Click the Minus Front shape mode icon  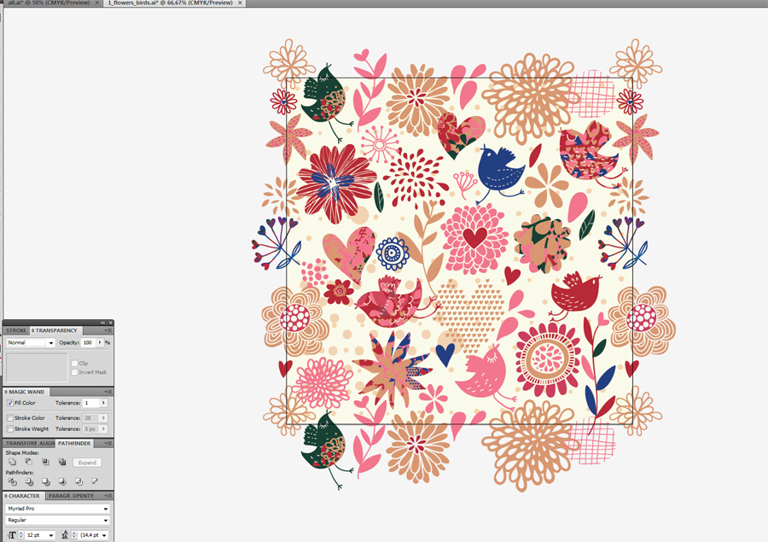point(28,462)
